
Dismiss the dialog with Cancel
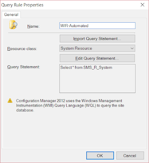click(x=130, y=156)
